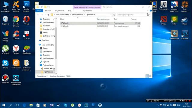Screen dimensions: 192x108
Task: Open the Windows Start menu
Action: [4, 105]
